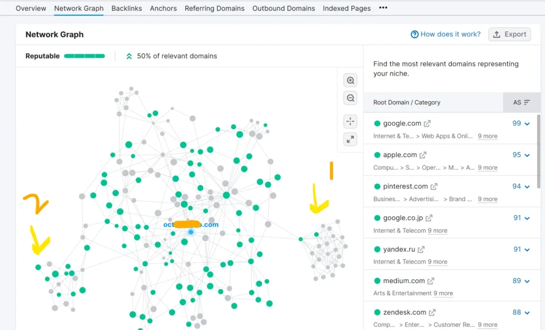Zoom in on the network graph

[x=350, y=80]
